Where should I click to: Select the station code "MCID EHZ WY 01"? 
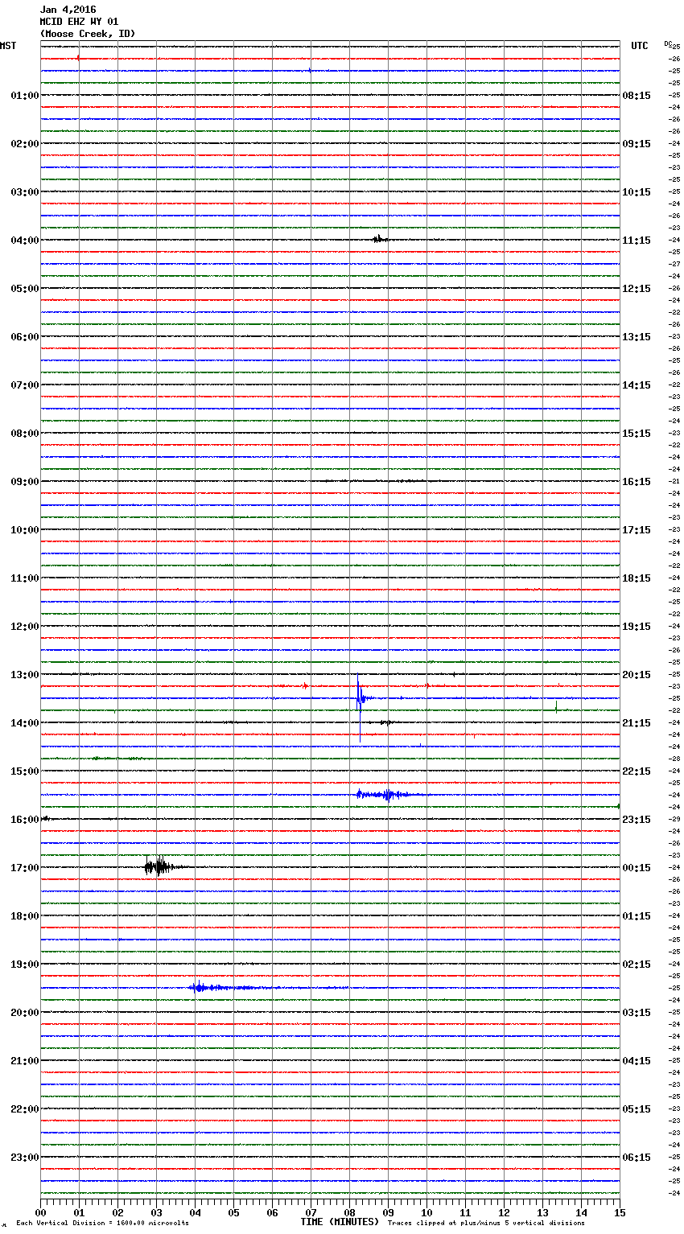(79, 22)
